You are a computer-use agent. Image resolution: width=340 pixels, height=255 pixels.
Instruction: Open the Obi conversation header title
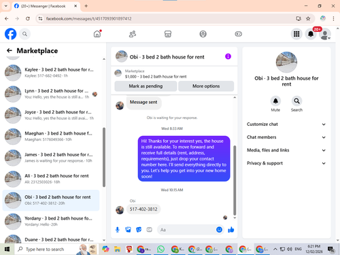point(167,57)
